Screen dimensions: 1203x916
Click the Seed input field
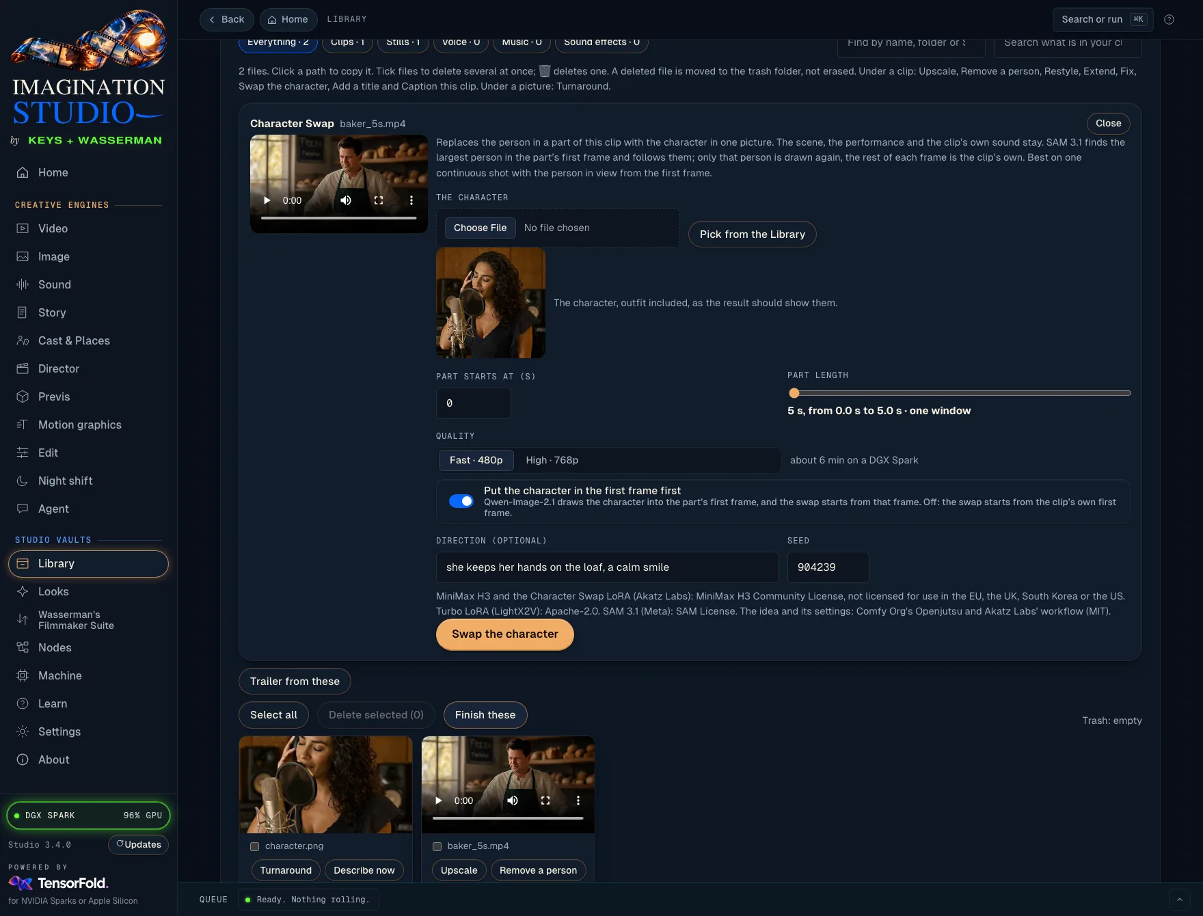coord(828,567)
